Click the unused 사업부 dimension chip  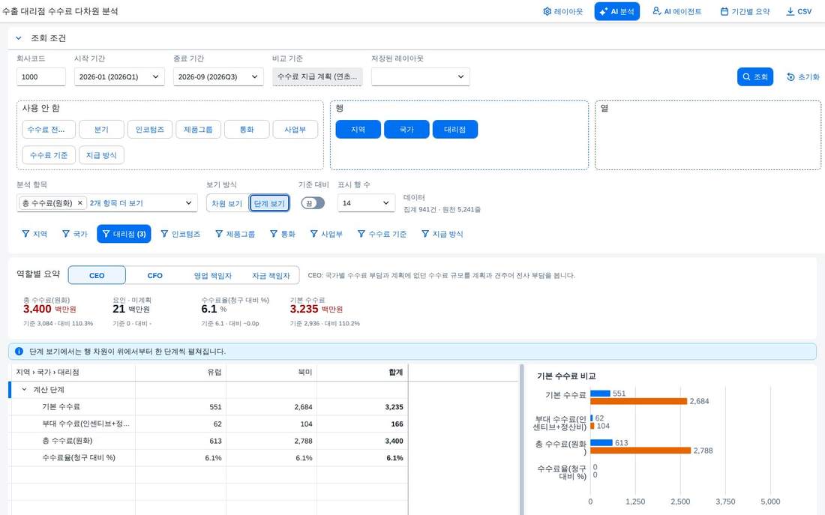pyautogui.click(x=295, y=130)
